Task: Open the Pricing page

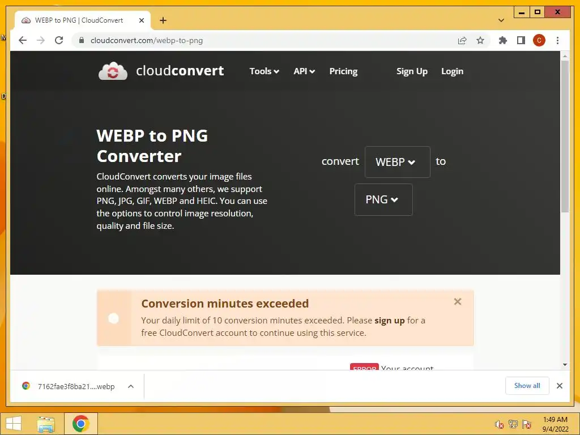Action: (343, 71)
